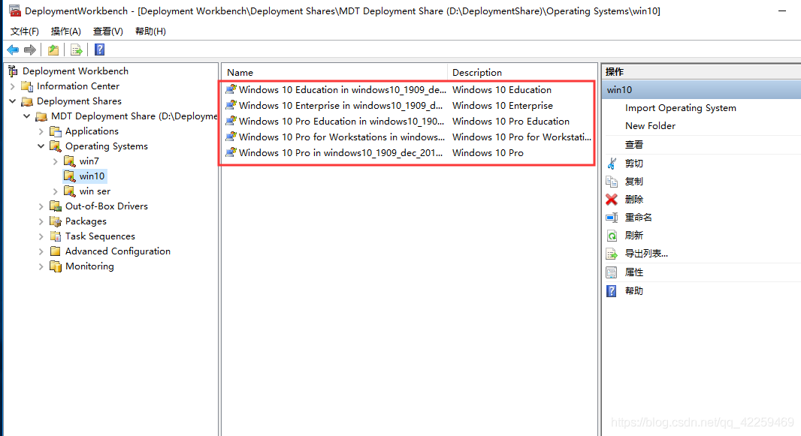Click the Forward arrow toolbar icon
The image size is (801, 436).
click(30, 50)
